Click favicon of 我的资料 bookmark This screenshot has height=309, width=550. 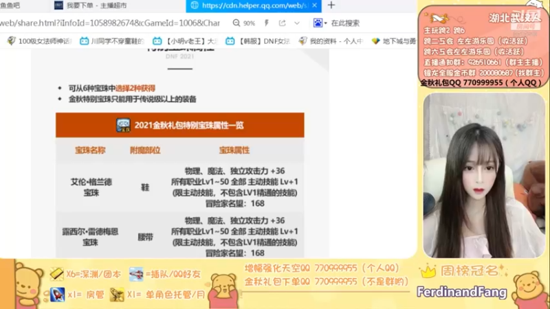[302, 41]
